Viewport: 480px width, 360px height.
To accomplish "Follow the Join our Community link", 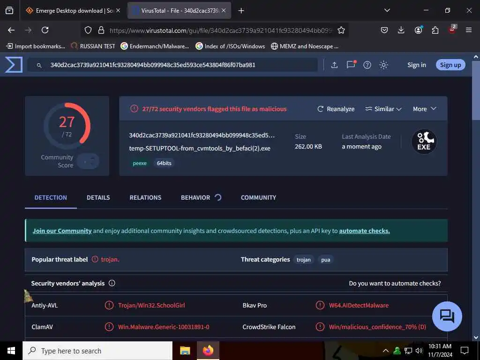I will [x=62, y=231].
